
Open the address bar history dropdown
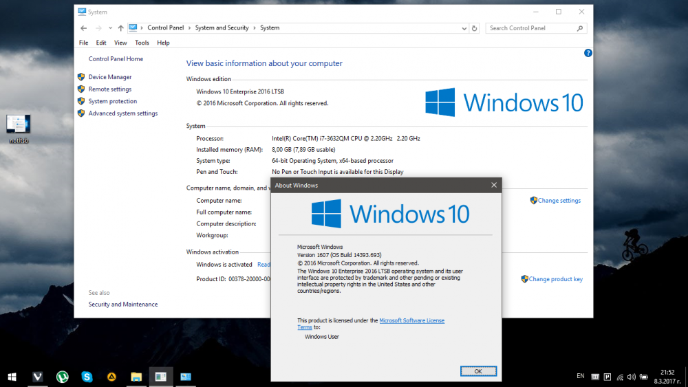[x=464, y=28]
